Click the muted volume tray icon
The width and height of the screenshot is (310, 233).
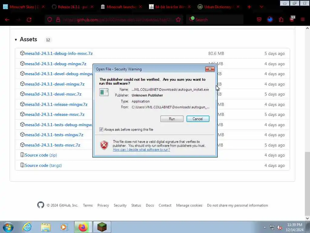pyautogui.click(x=279, y=228)
